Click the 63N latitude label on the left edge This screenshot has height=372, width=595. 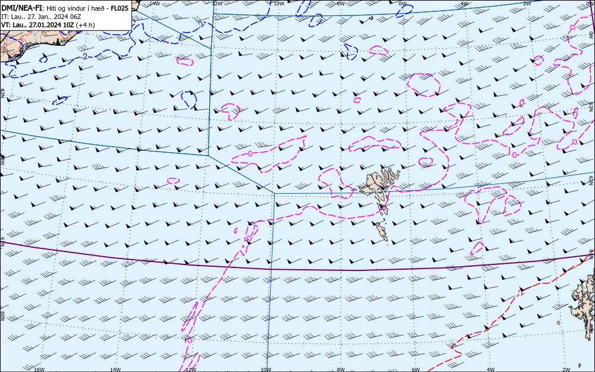[x=2, y=93]
